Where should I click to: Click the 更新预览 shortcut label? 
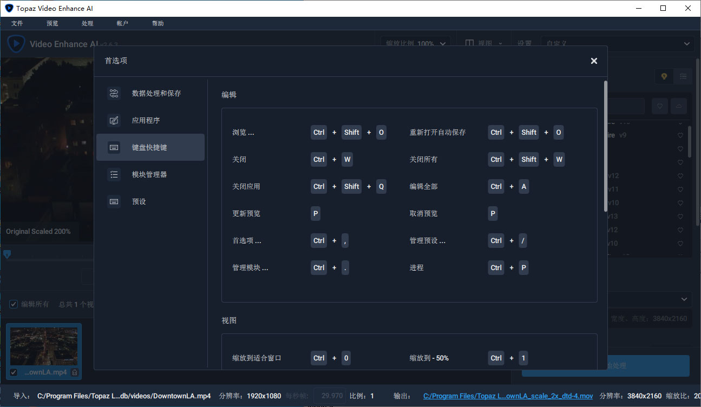(x=246, y=214)
